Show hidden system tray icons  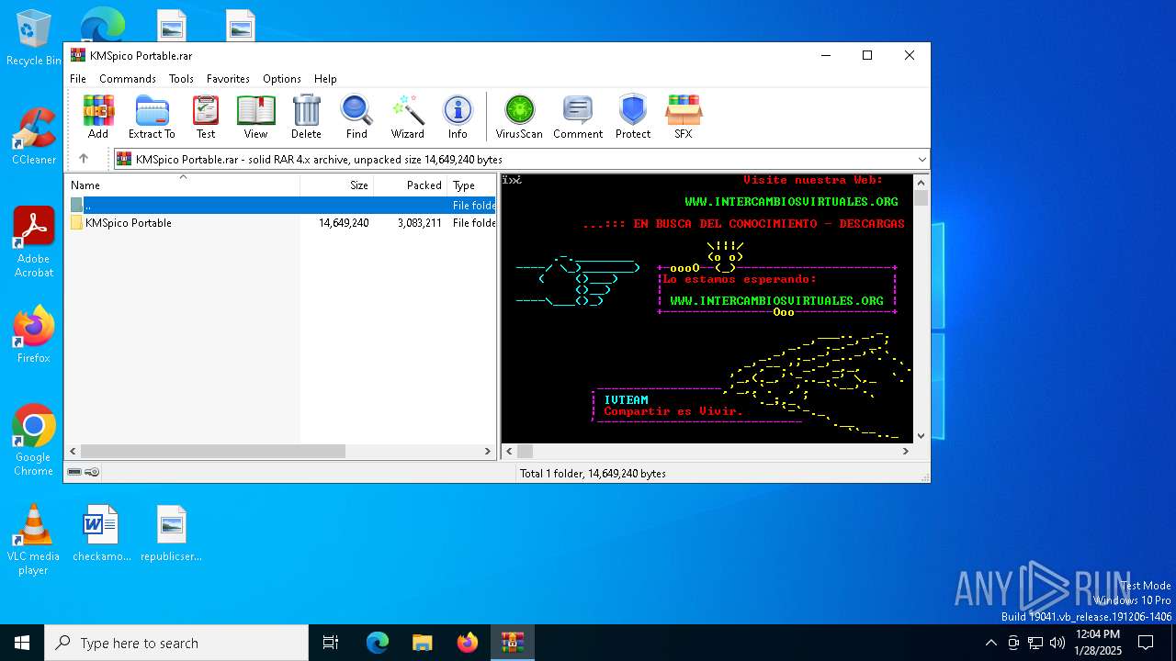[990, 643]
